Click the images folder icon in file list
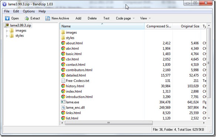The height and width of the screenshot is (137, 216). [63, 32]
